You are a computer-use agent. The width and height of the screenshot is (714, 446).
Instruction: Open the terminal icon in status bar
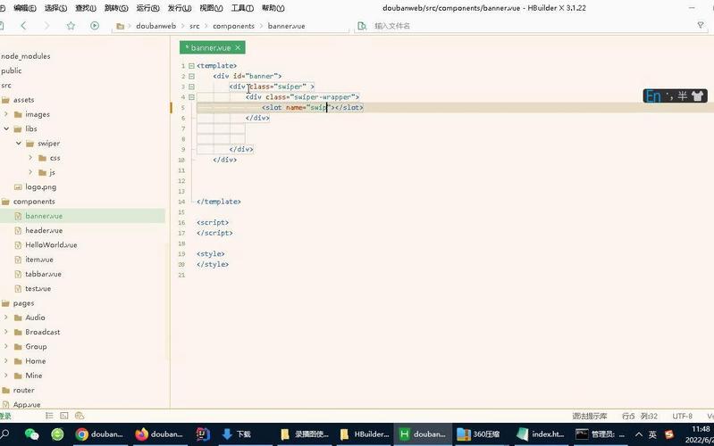pos(64,416)
